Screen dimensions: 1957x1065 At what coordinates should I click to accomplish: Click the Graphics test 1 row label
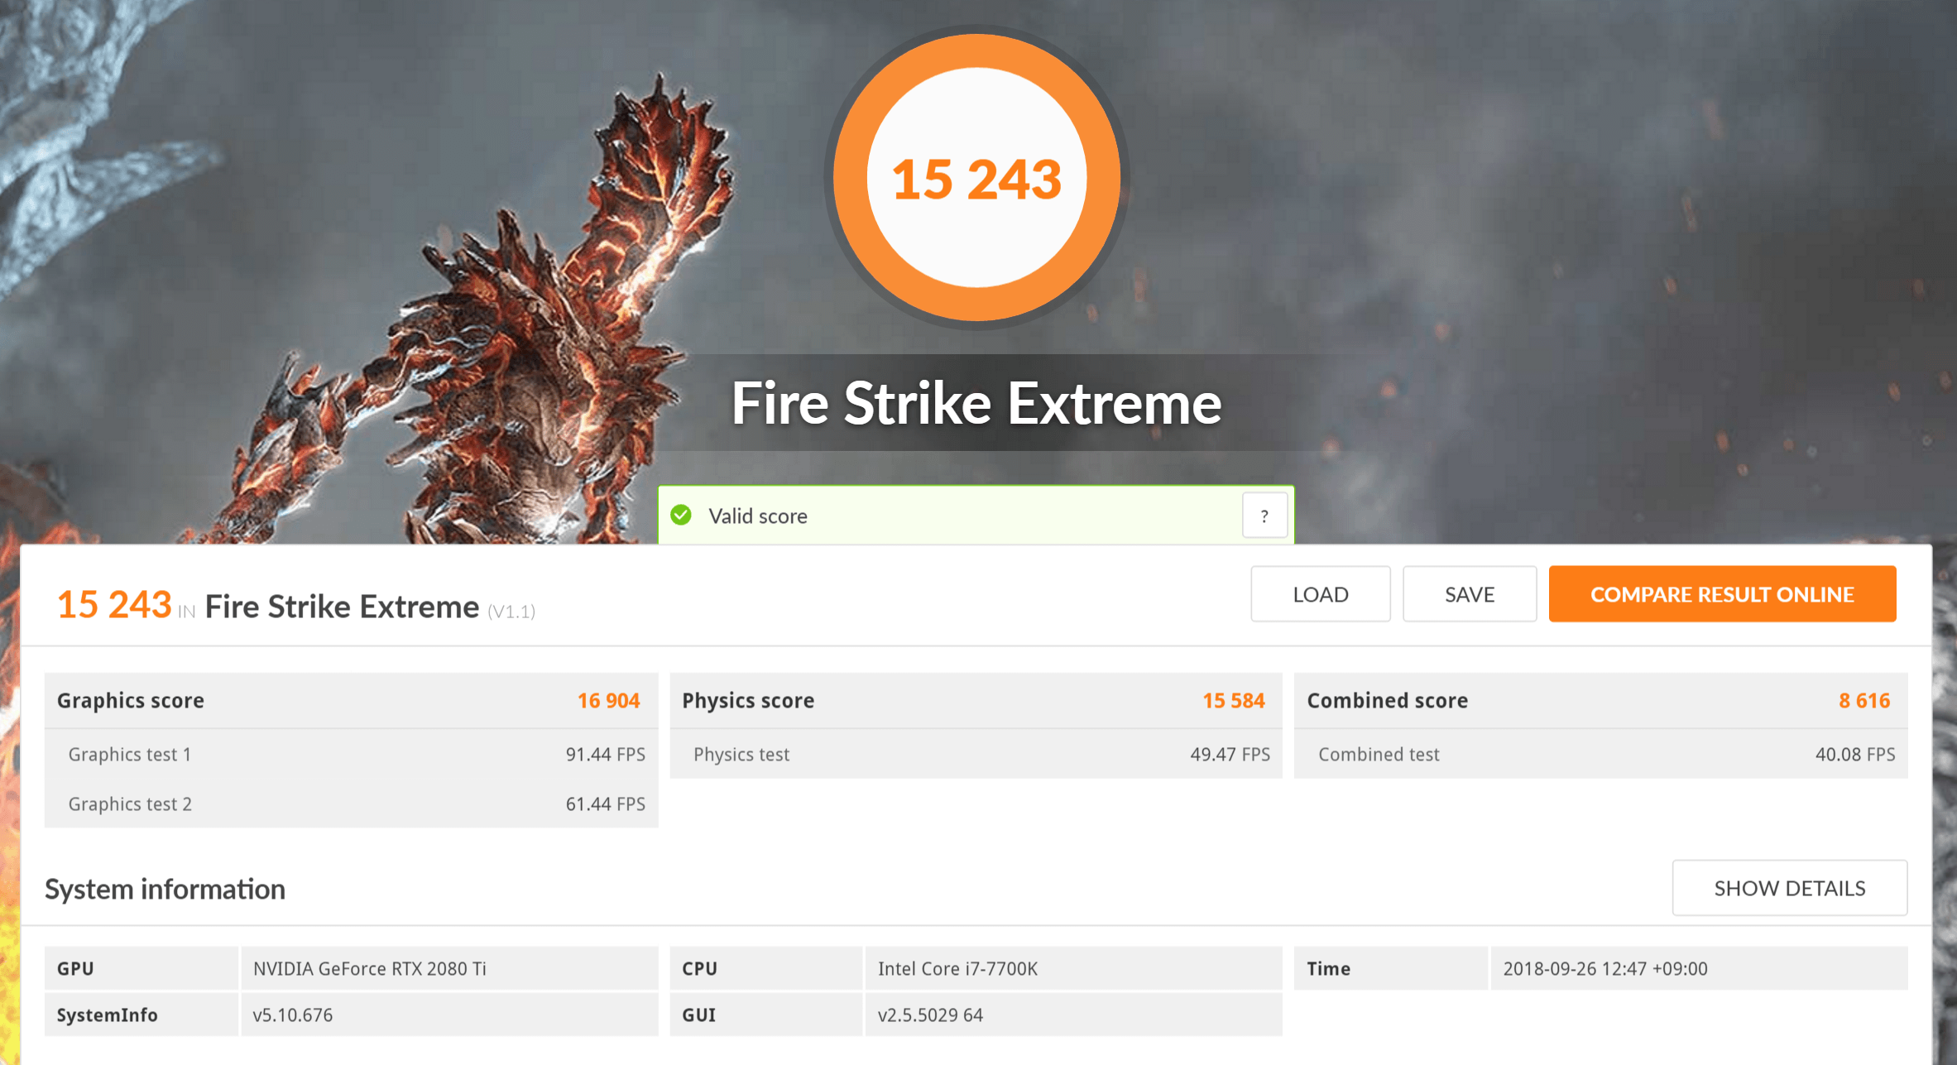[x=130, y=754]
